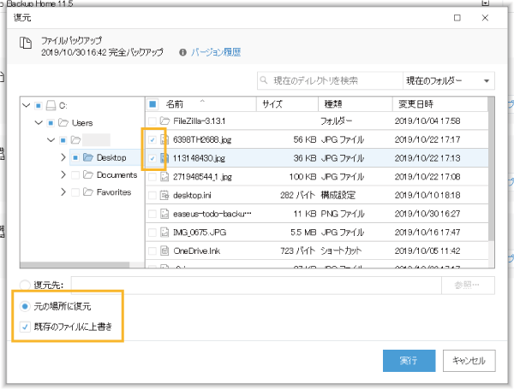Click the C: drive icon
Viewport: 514px width, 389px height.
tap(51, 105)
